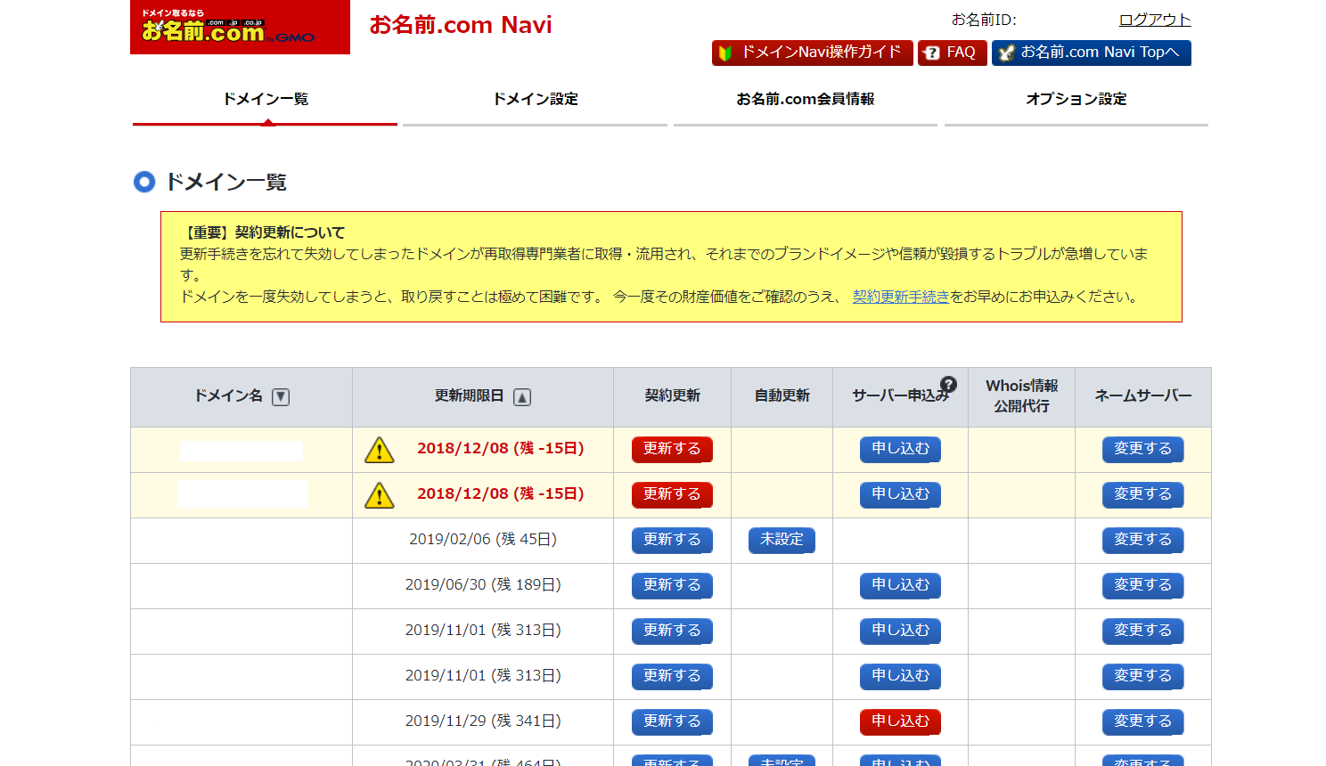Click 未設定 auto-renew button in 2019/02/06 row

tap(782, 541)
